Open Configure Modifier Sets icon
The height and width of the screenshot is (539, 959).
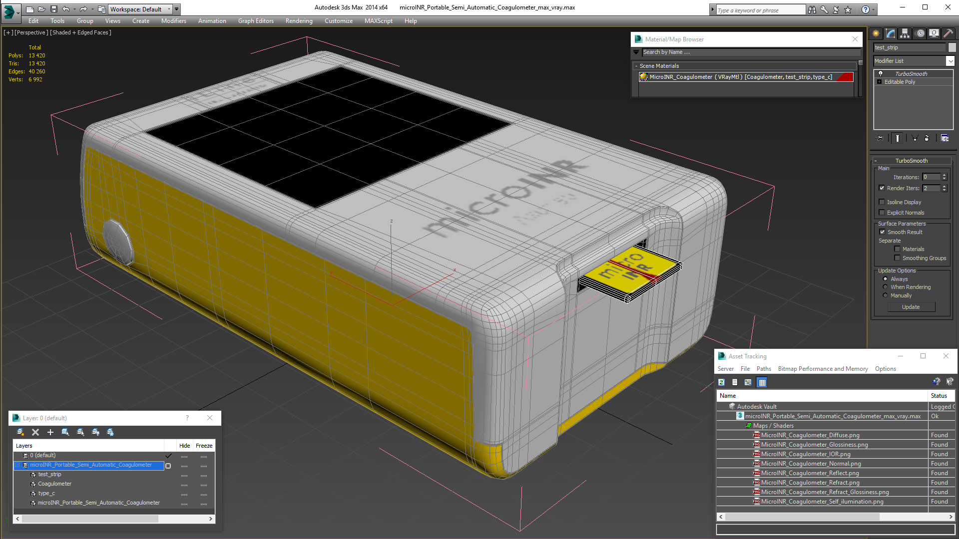(945, 138)
